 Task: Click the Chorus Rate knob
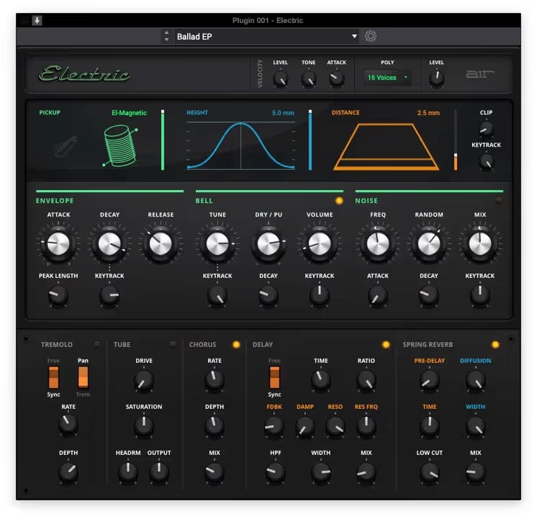[215, 379]
